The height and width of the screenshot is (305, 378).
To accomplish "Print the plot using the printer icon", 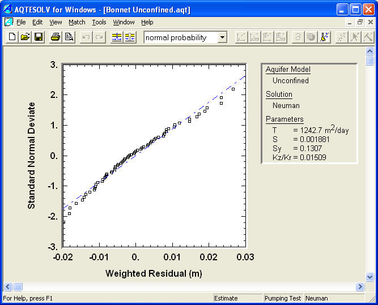I will click(x=56, y=37).
